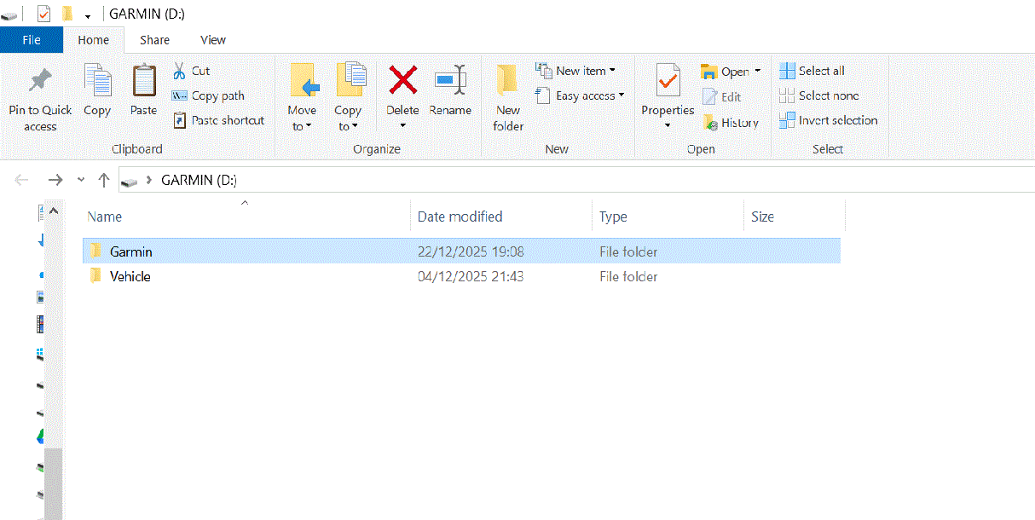Open the Easy access dropdown
This screenshot has width=1035, height=520.
point(580,95)
